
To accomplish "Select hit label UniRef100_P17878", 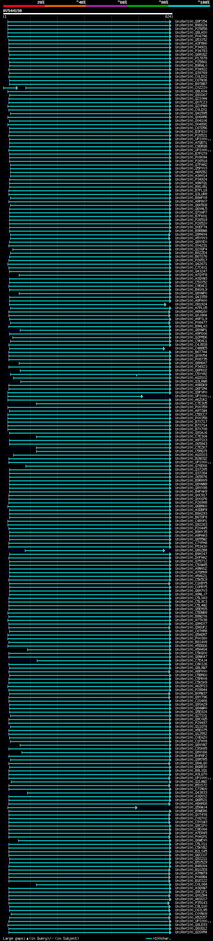I will click(x=191, y=58).
